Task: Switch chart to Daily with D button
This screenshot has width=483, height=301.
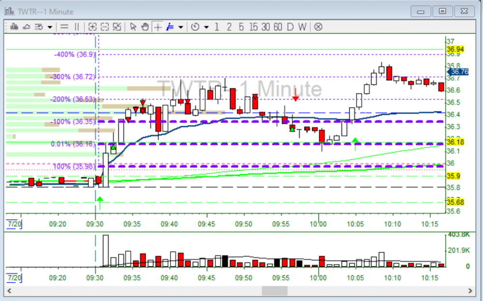Action: pos(290,27)
